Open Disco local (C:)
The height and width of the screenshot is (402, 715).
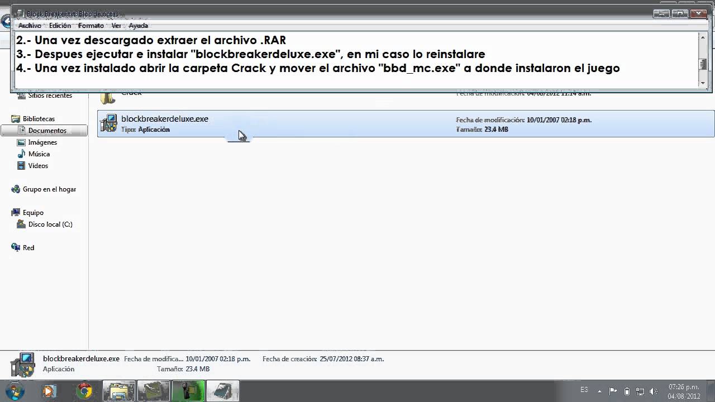(50, 224)
